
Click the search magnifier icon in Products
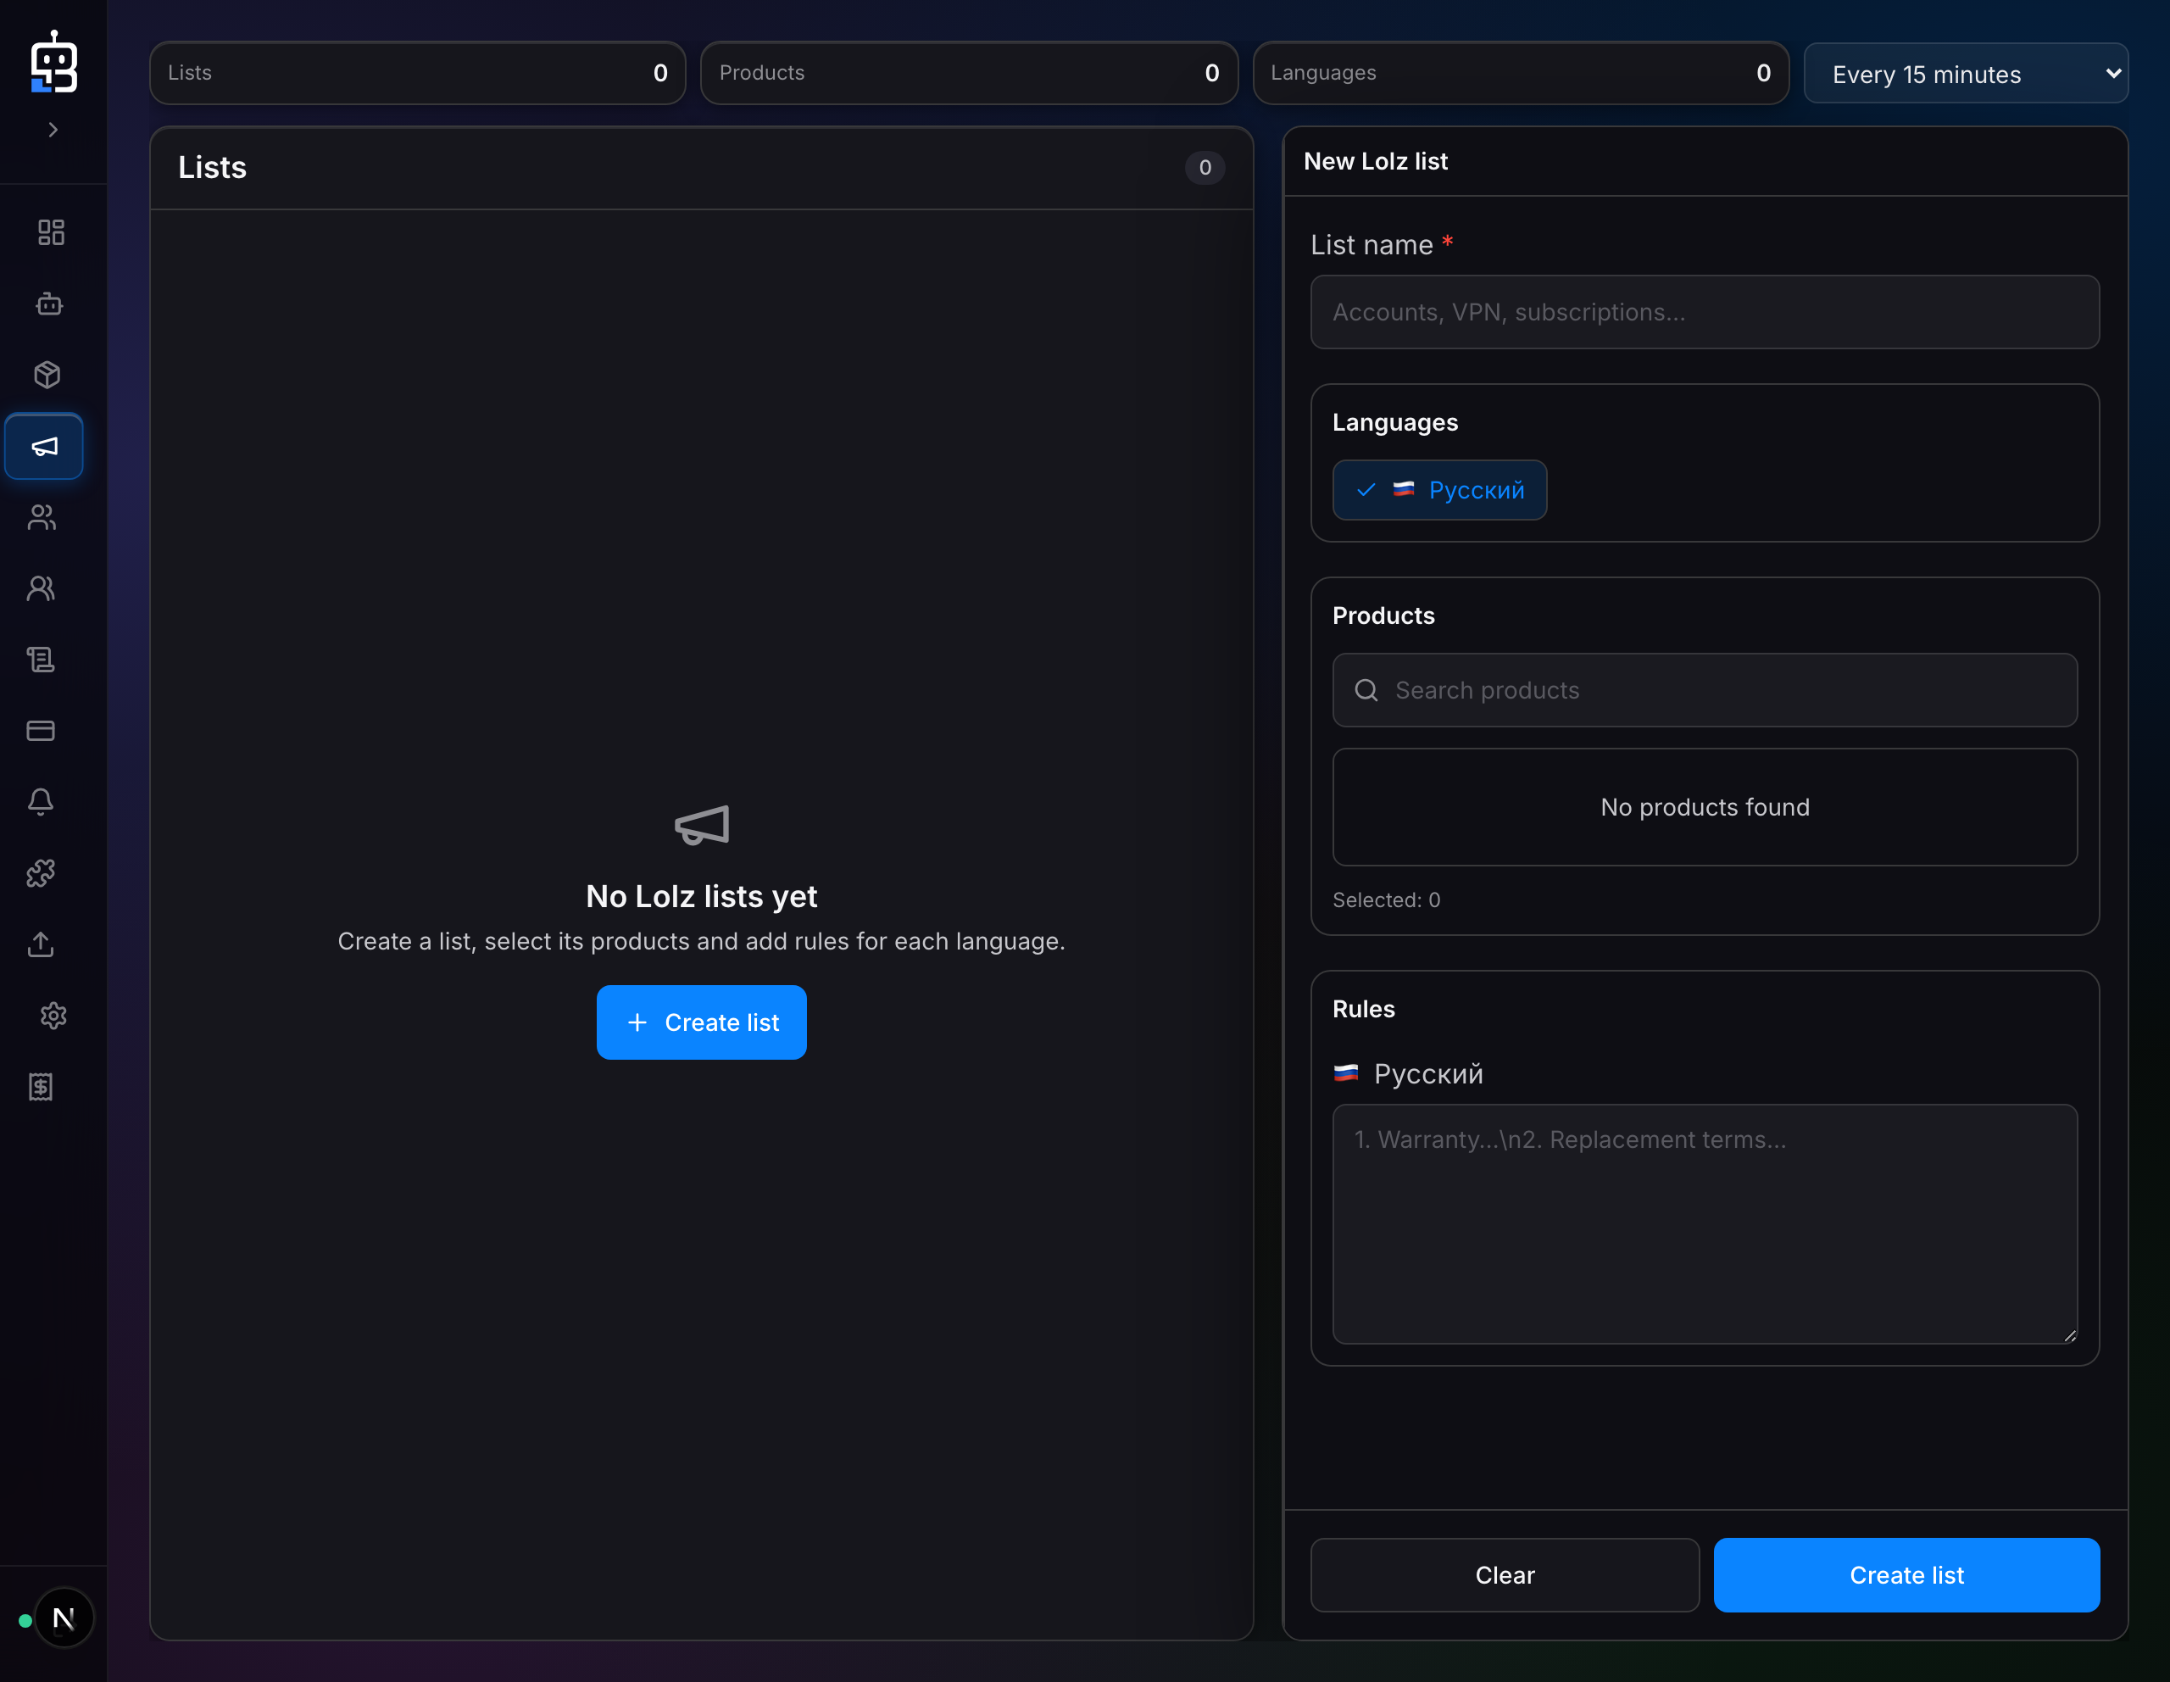coord(1366,690)
